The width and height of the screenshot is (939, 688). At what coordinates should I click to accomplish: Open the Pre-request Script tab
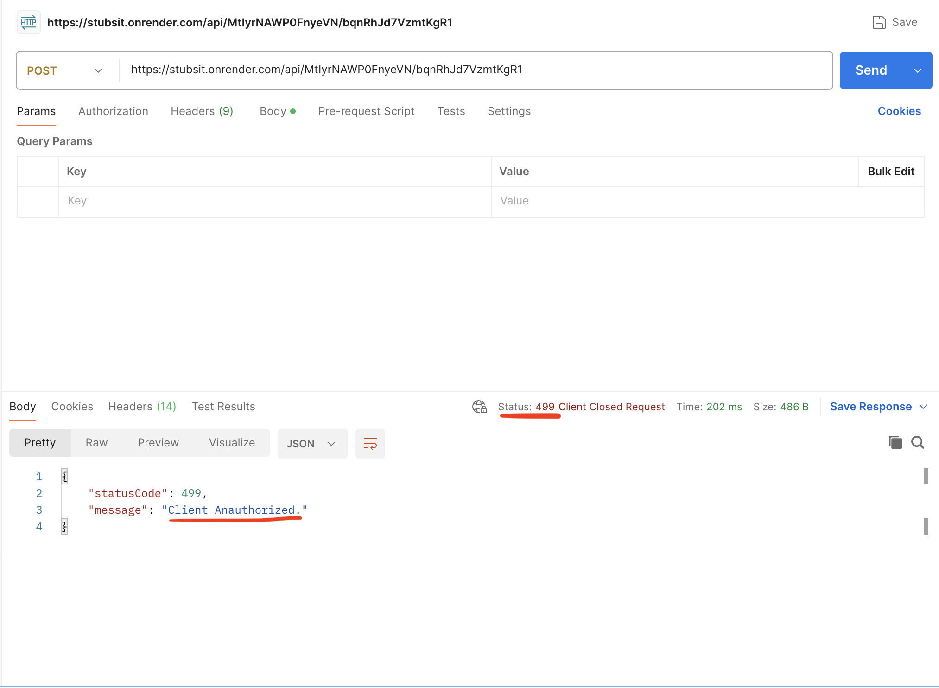click(x=366, y=111)
